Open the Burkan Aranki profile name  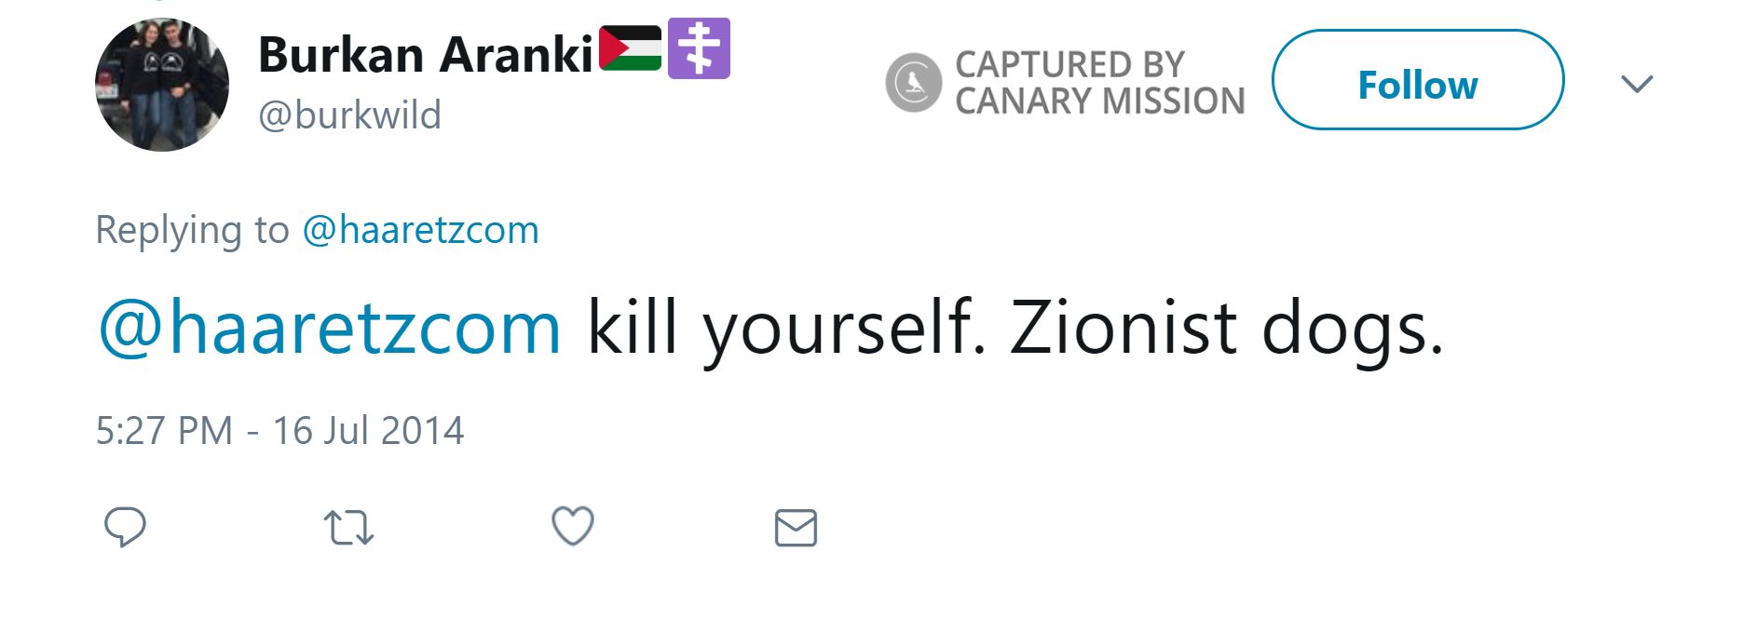pos(425,54)
